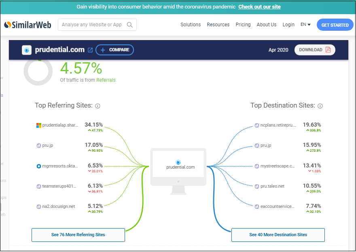Click globe icon beside teamsterups401...
The width and height of the screenshot is (356, 252).
pyautogui.click(x=39, y=186)
